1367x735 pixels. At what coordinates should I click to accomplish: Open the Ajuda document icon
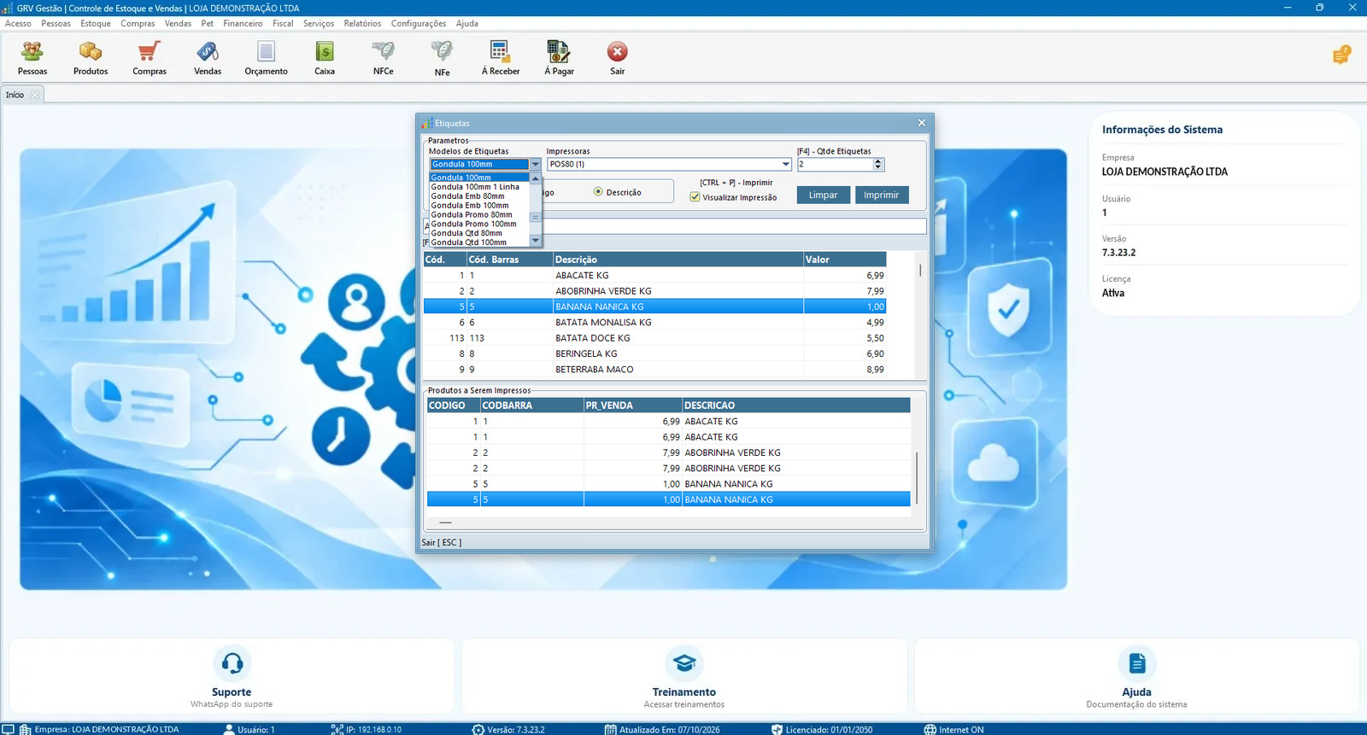[1136, 662]
